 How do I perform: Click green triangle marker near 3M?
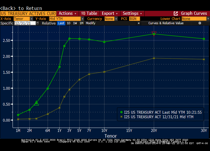point(36,103)
